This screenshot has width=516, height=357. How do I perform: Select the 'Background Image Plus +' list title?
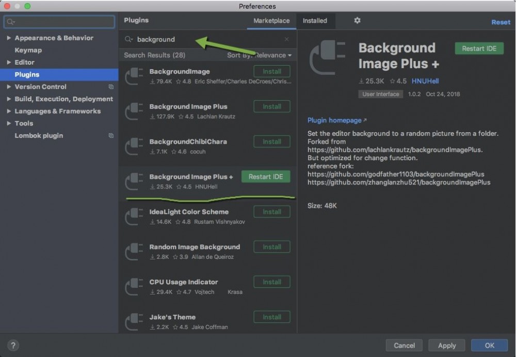click(x=191, y=177)
